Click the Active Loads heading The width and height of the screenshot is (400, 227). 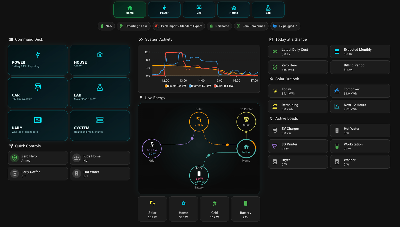[287, 118]
